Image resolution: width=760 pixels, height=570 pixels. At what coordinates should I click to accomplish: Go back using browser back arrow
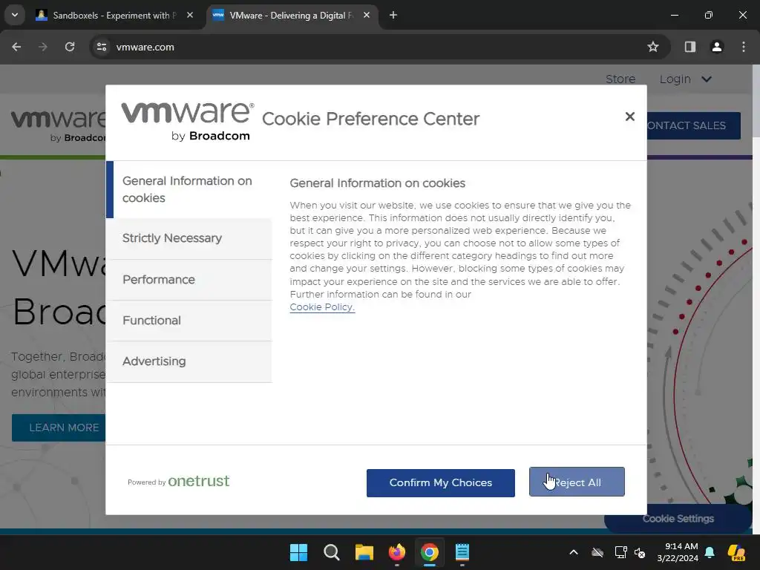coord(16,47)
